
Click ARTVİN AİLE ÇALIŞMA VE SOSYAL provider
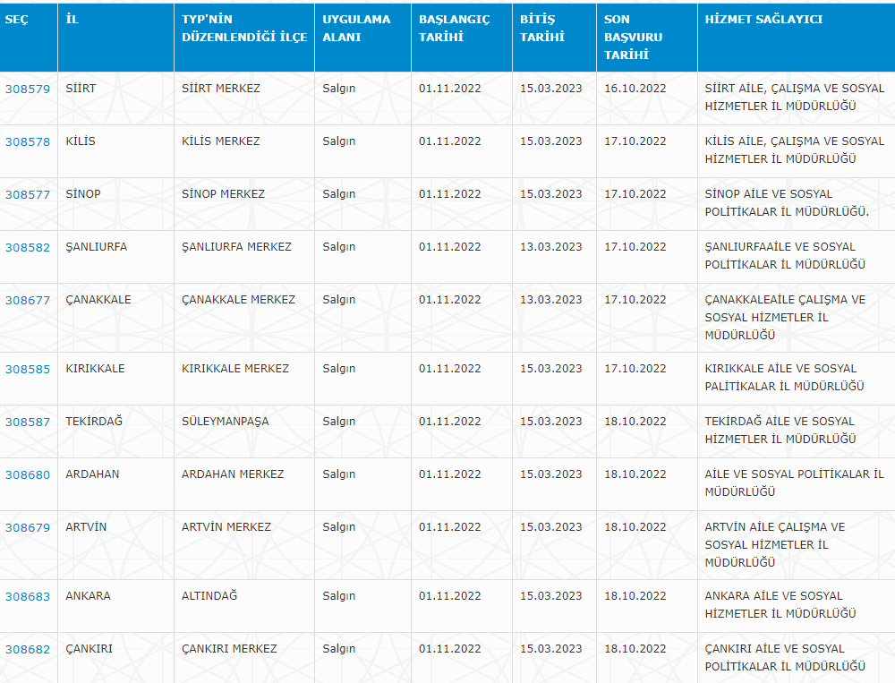click(x=775, y=545)
